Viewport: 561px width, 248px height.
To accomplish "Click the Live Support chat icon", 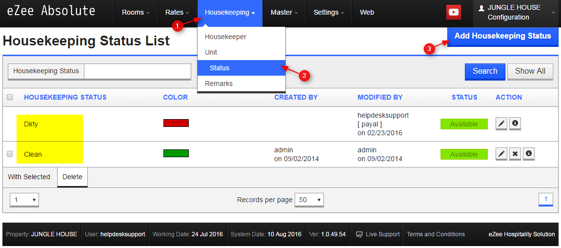I will point(359,235).
